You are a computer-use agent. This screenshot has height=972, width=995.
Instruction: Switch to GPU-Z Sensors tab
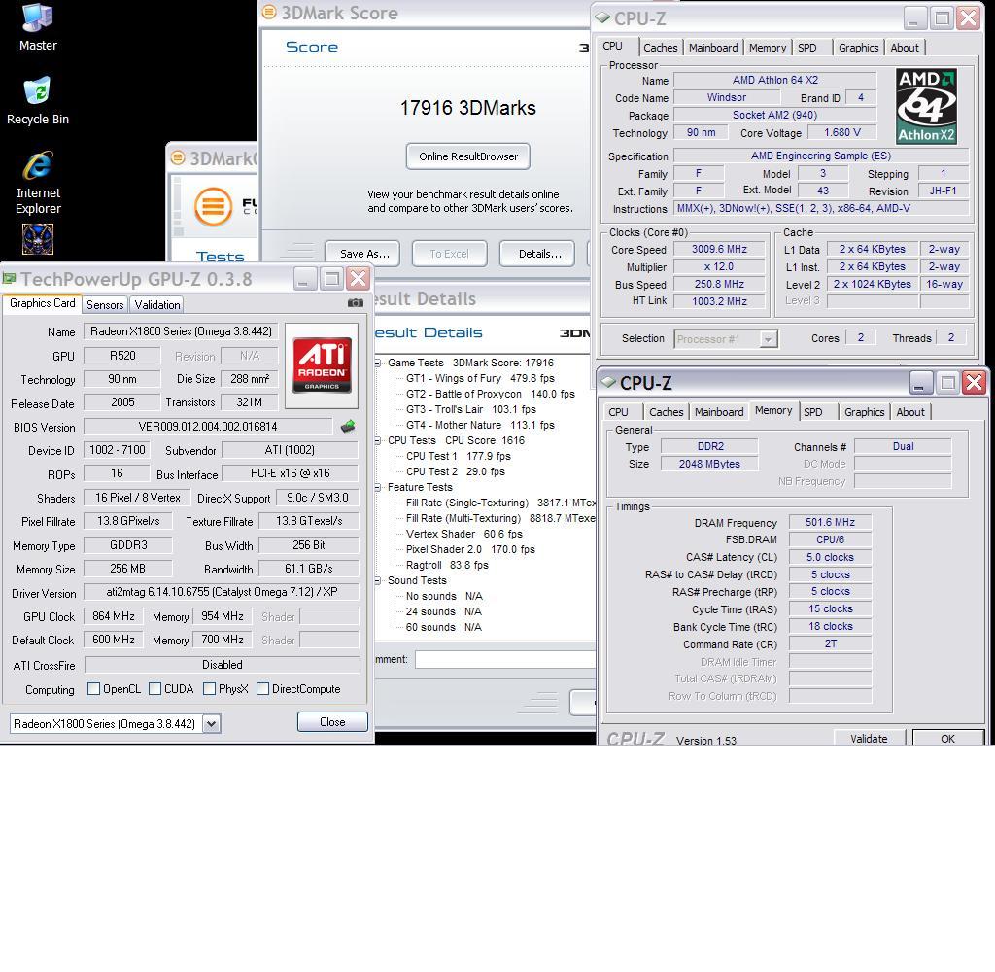105,305
